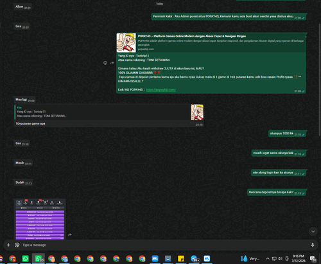Select the message 'Gas'

point(22,143)
